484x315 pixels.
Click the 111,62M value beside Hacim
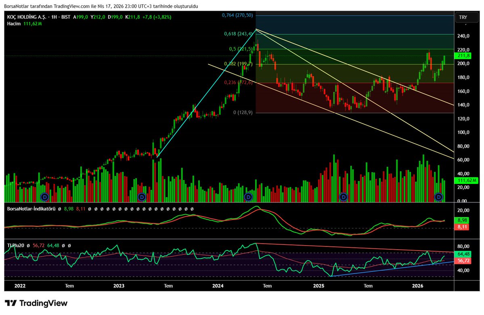[32, 24]
